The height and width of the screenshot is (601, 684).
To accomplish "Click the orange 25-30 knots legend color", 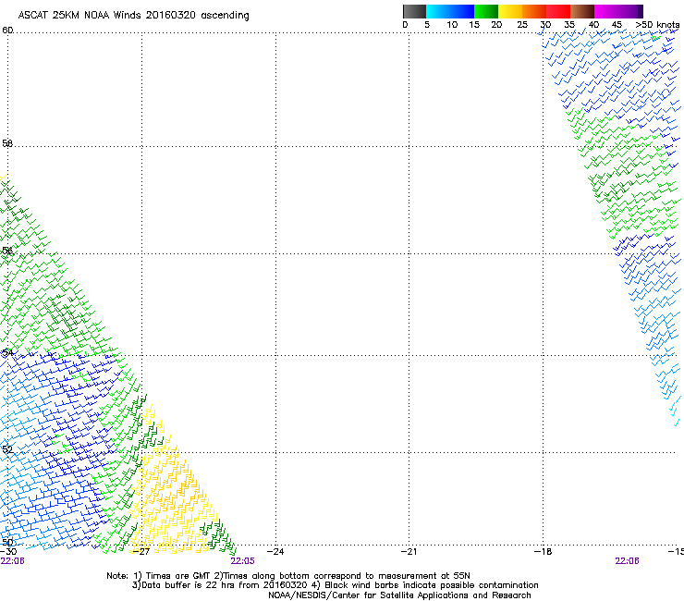I will pos(534,11).
